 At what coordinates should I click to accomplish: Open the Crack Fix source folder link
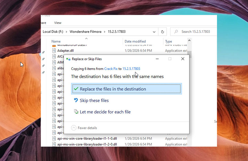[111, 69]
